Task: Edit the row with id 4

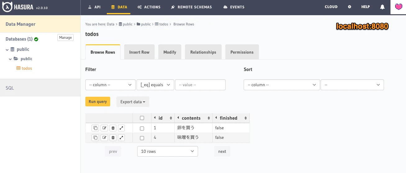Action: pos(104,137)
